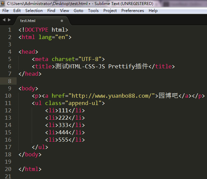
Task: Click the closing html tag on line 20
Action: [x=30, y=169]
